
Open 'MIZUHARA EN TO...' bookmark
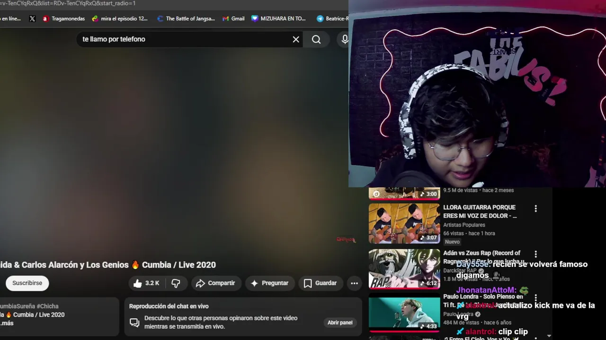[279, 19]
